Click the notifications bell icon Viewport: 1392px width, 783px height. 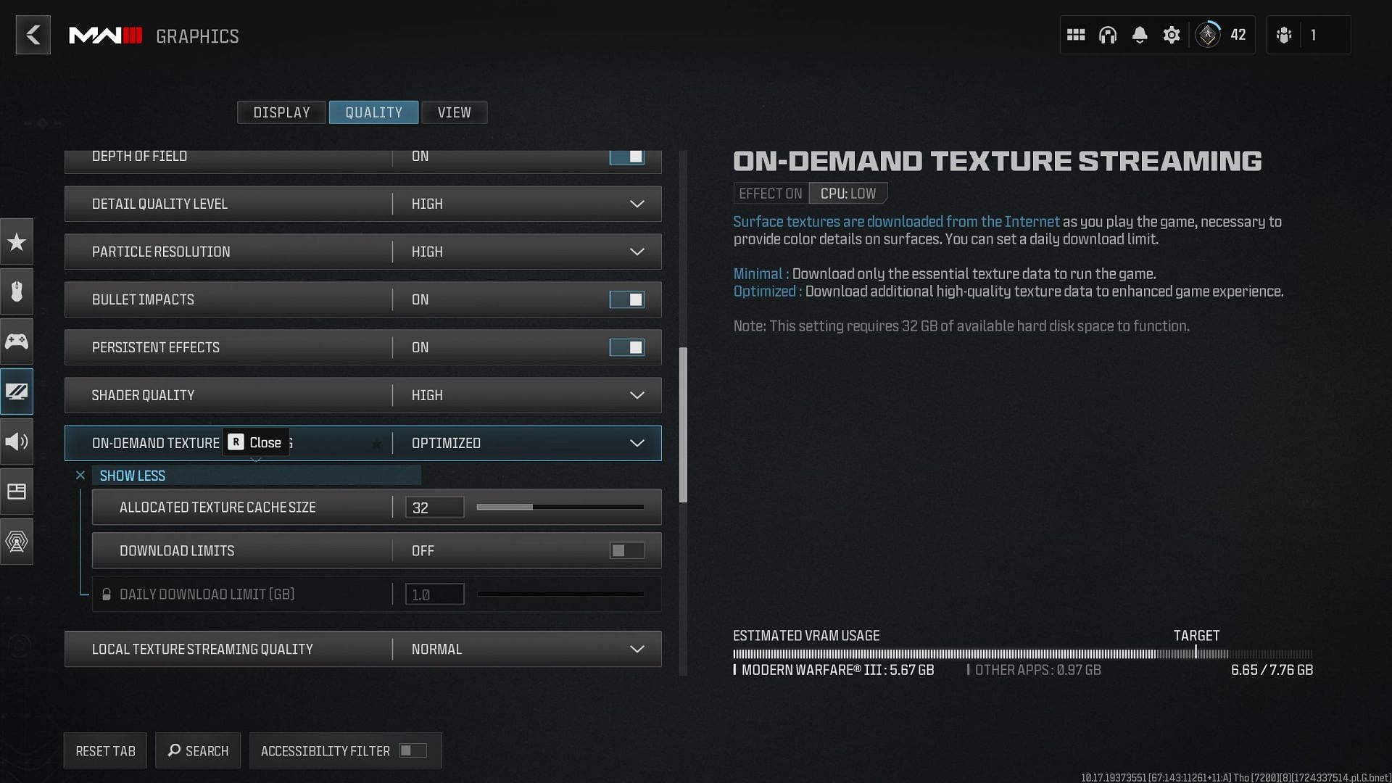tap(1140, 36)
